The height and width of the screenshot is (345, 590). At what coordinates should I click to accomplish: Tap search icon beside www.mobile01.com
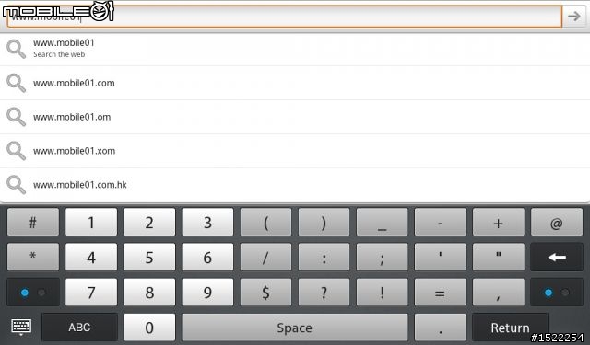point(17,83)
